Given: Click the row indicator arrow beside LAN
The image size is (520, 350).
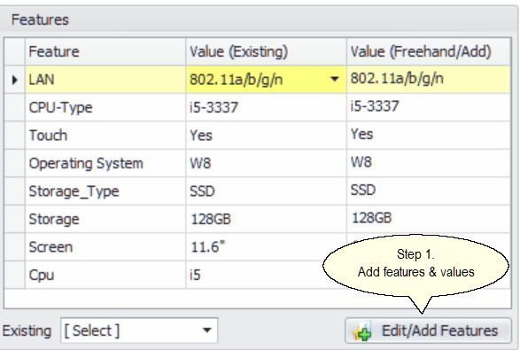Looking at the screenshot, I should 14,80.
